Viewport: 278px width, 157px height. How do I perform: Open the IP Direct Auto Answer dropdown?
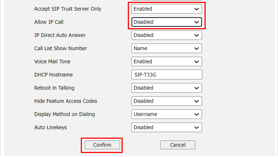[166, 35]
